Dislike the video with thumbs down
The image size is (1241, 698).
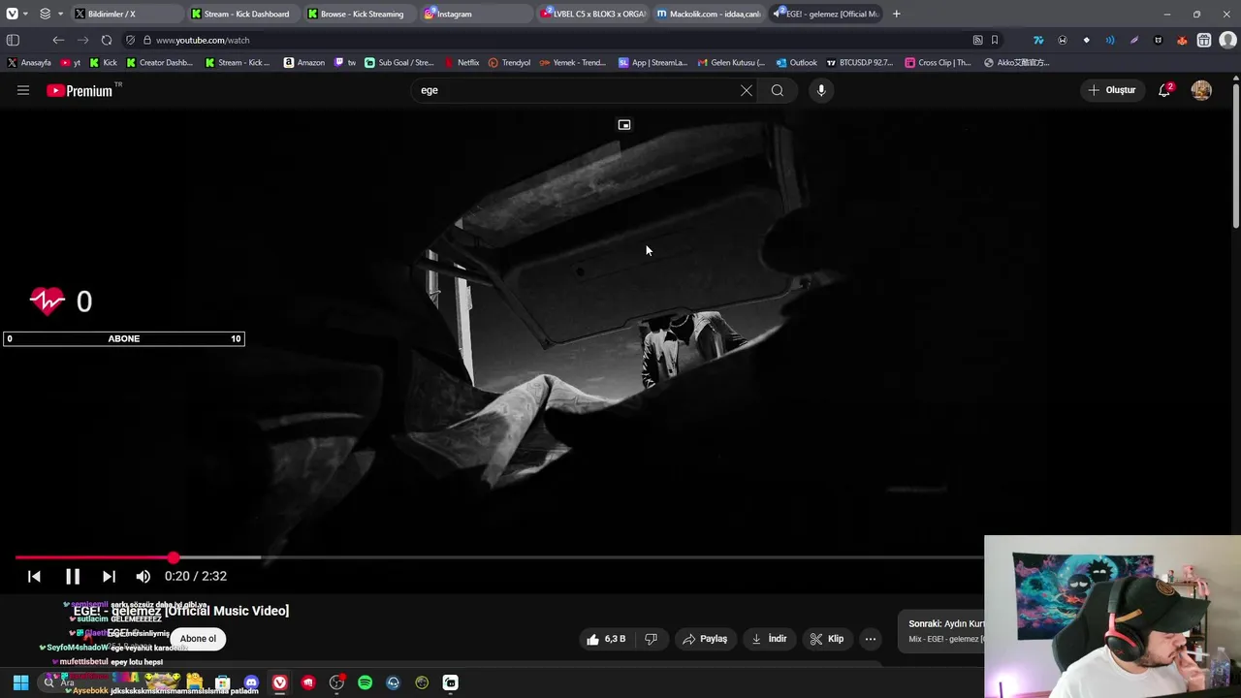point(651,639)
